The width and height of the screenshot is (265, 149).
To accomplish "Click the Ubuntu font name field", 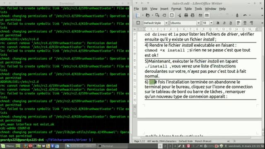I will pos(183,23).
